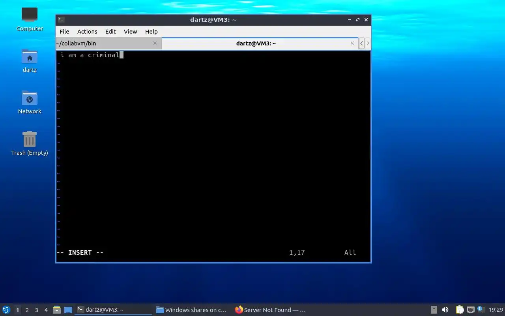The width and height of the screenshot is (505, 316).
Task: Open the File menu
Action: pyautogui.click(x=64, y=32)
